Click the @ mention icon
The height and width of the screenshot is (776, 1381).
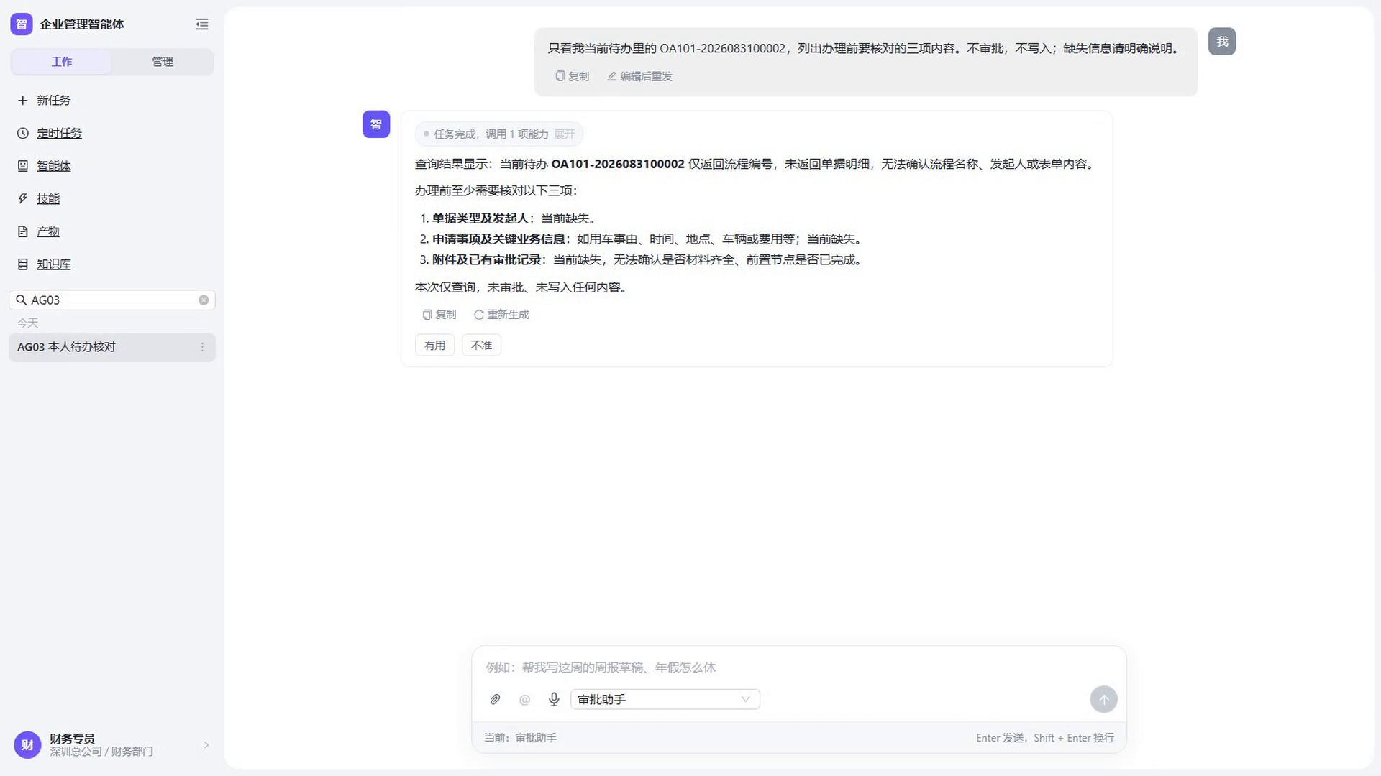[524, 700]
